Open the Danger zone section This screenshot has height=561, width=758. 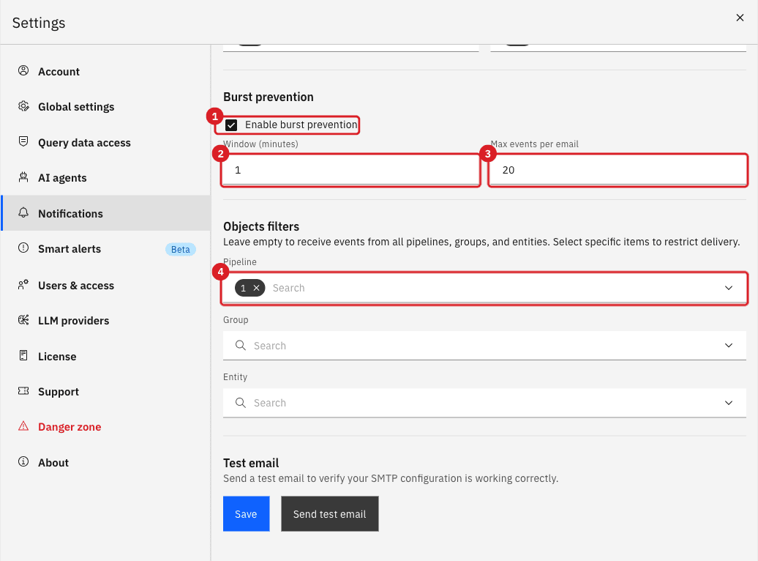(106, 427)
